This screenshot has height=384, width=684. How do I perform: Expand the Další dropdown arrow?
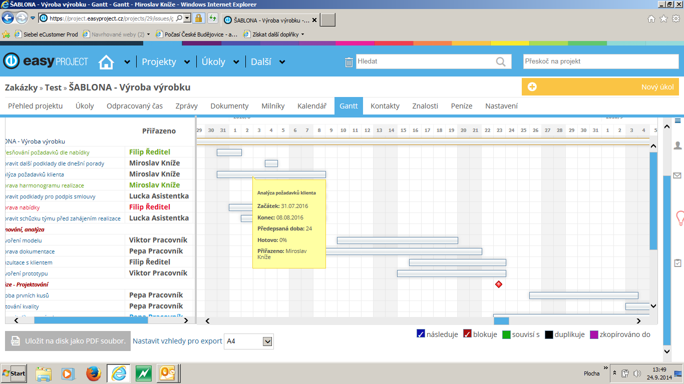pos(282,62)
